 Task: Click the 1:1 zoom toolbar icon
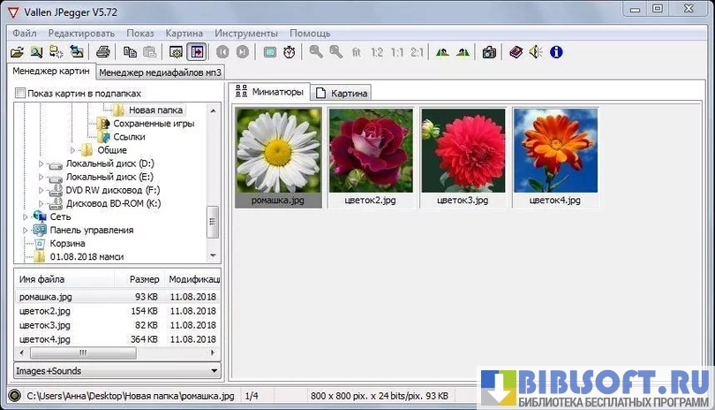tap(397, 52)
